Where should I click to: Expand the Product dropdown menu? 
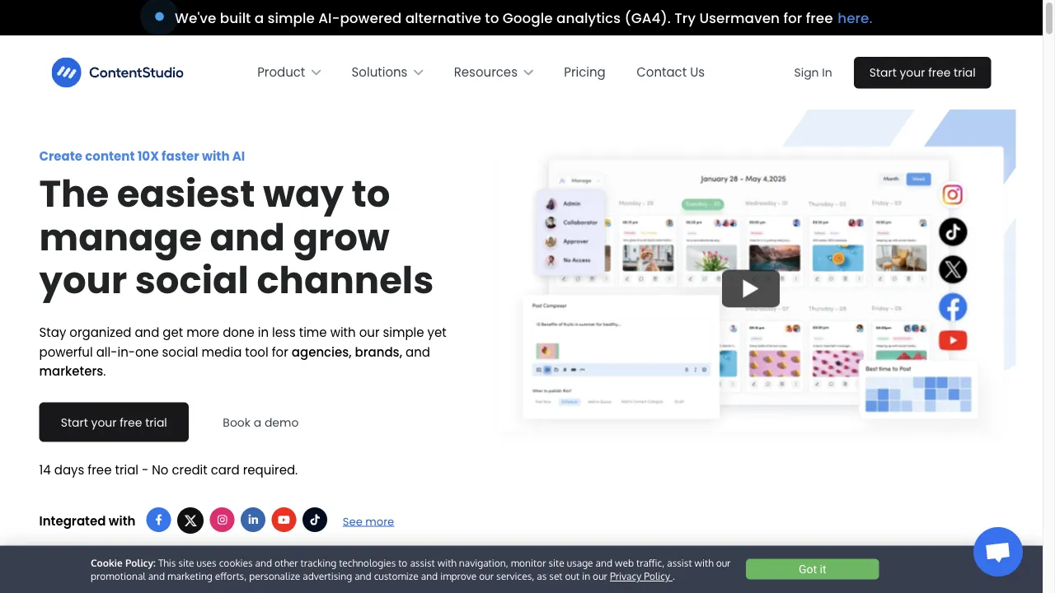point(288,72)
